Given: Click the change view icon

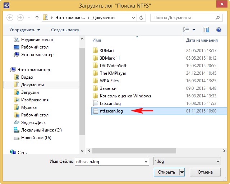Looking at the screenshot, I should tap(186, 30).
